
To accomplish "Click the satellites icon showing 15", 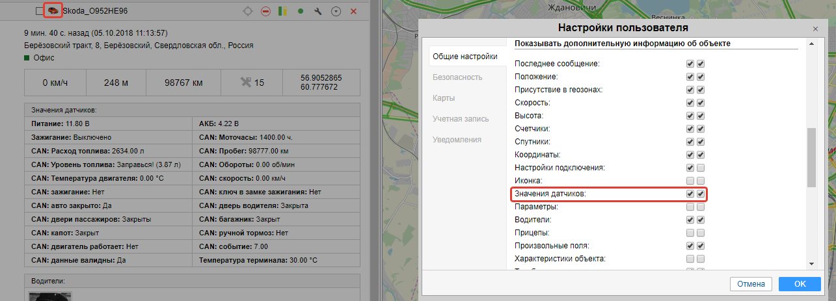I will 247,83.
